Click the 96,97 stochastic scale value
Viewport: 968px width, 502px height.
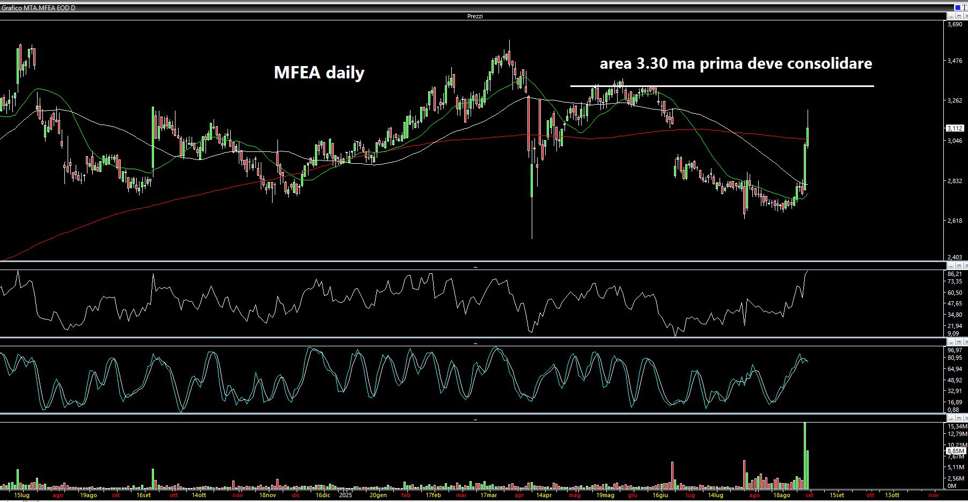coord(955,350)
